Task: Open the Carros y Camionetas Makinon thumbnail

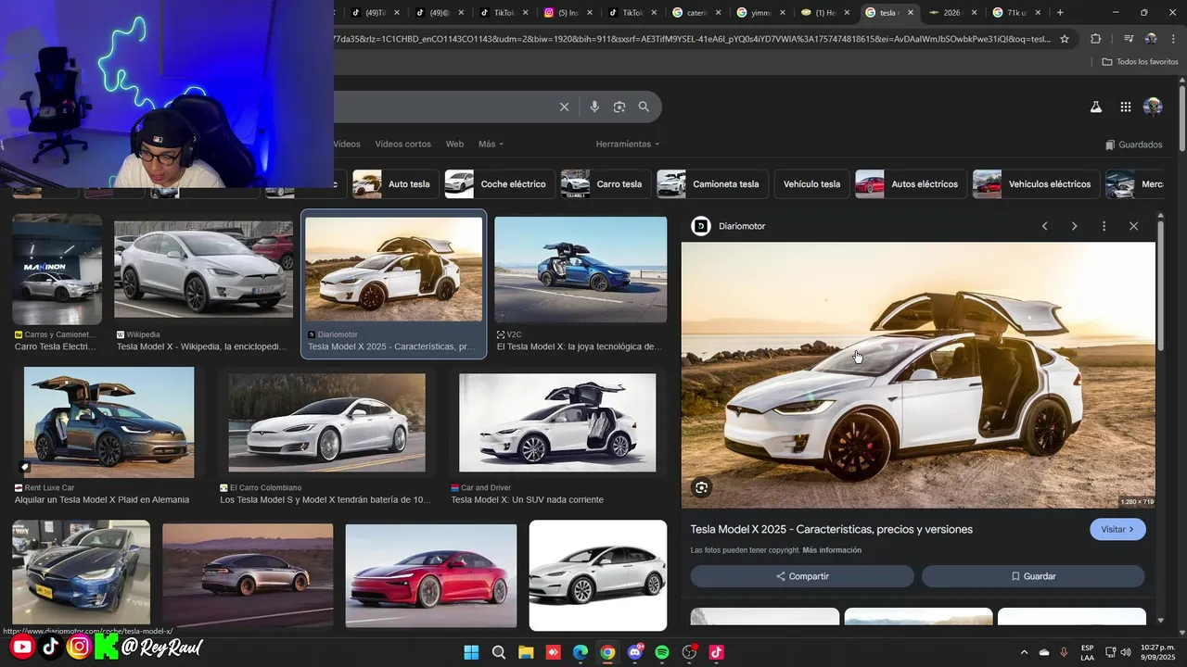Action: tap(57, 270)
